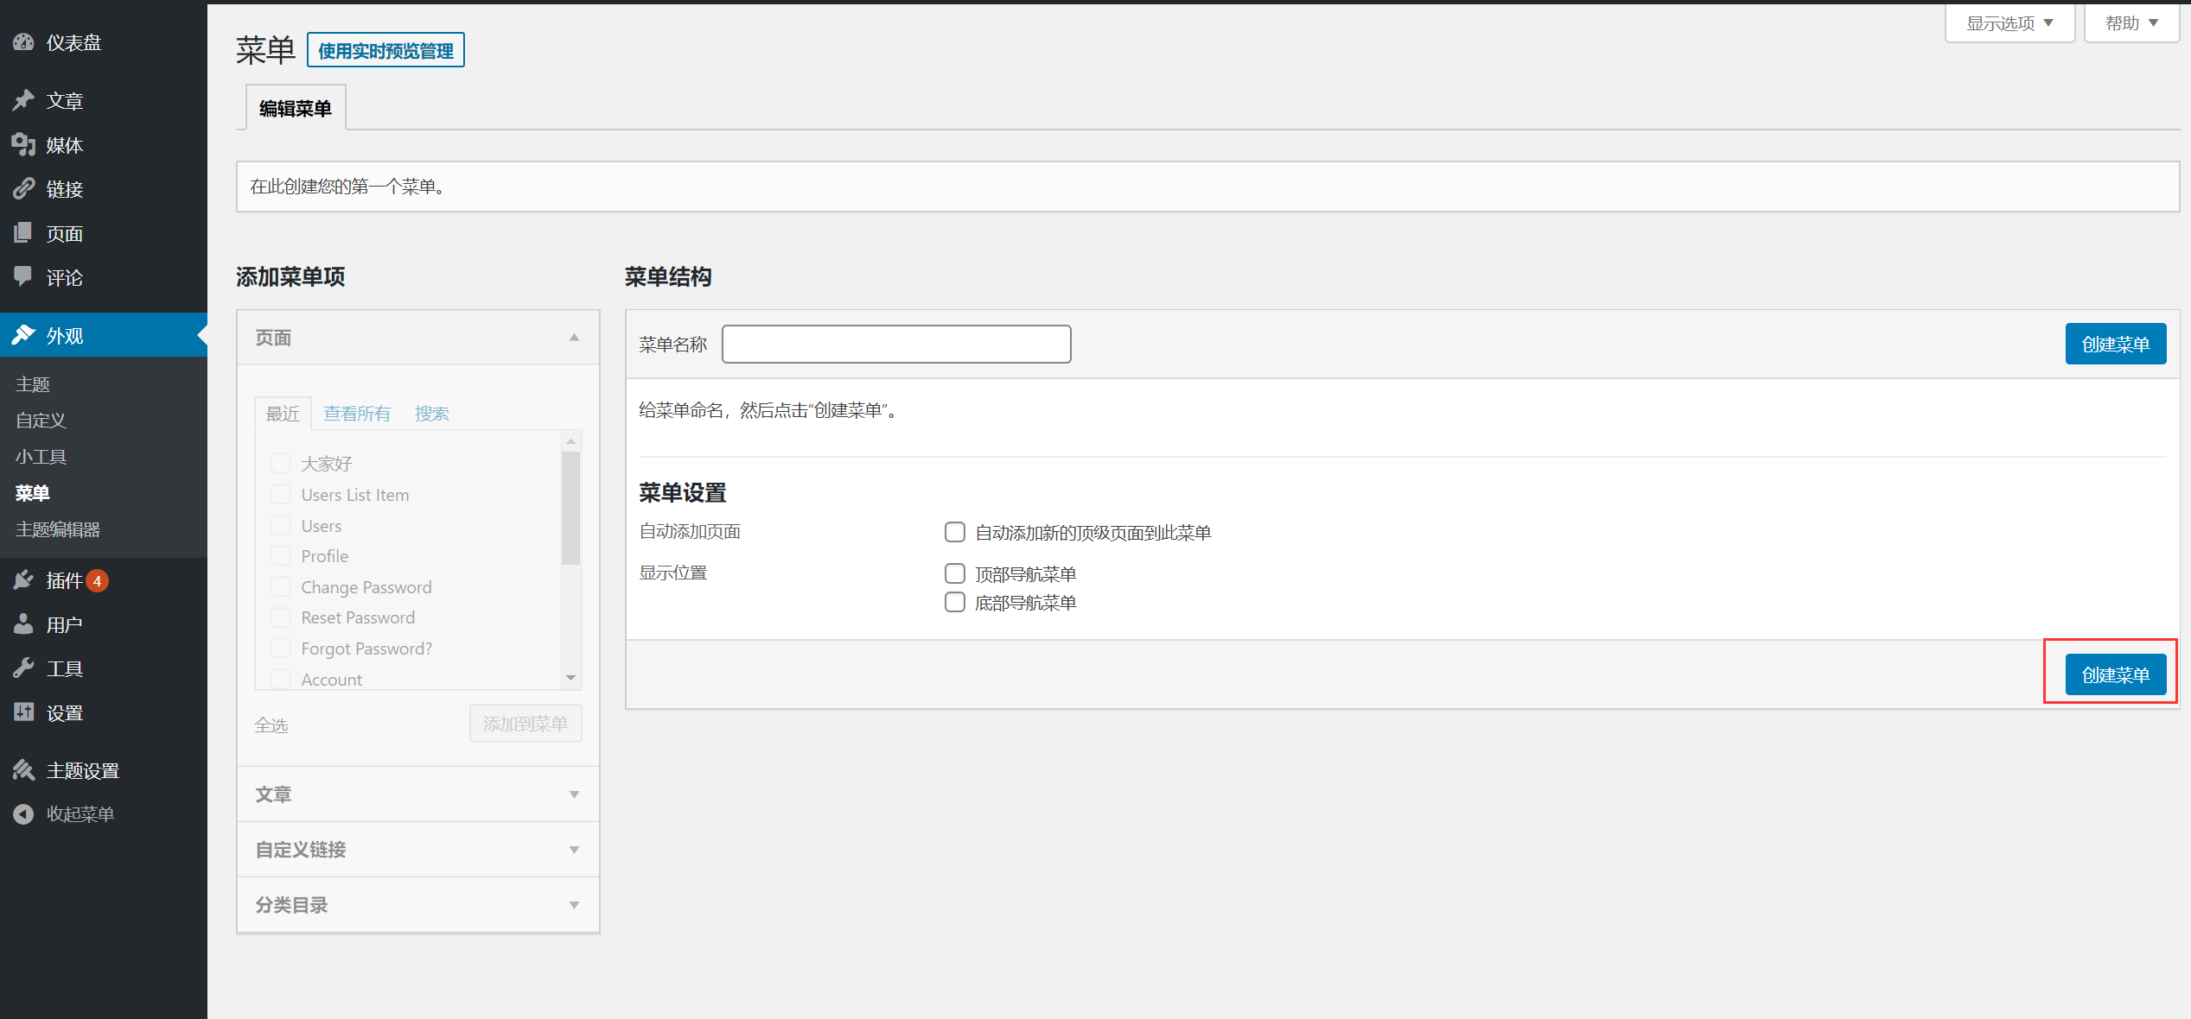Open 主题编辑器 submenu item
2191x1019 pixels.
(x=58, y=529)
